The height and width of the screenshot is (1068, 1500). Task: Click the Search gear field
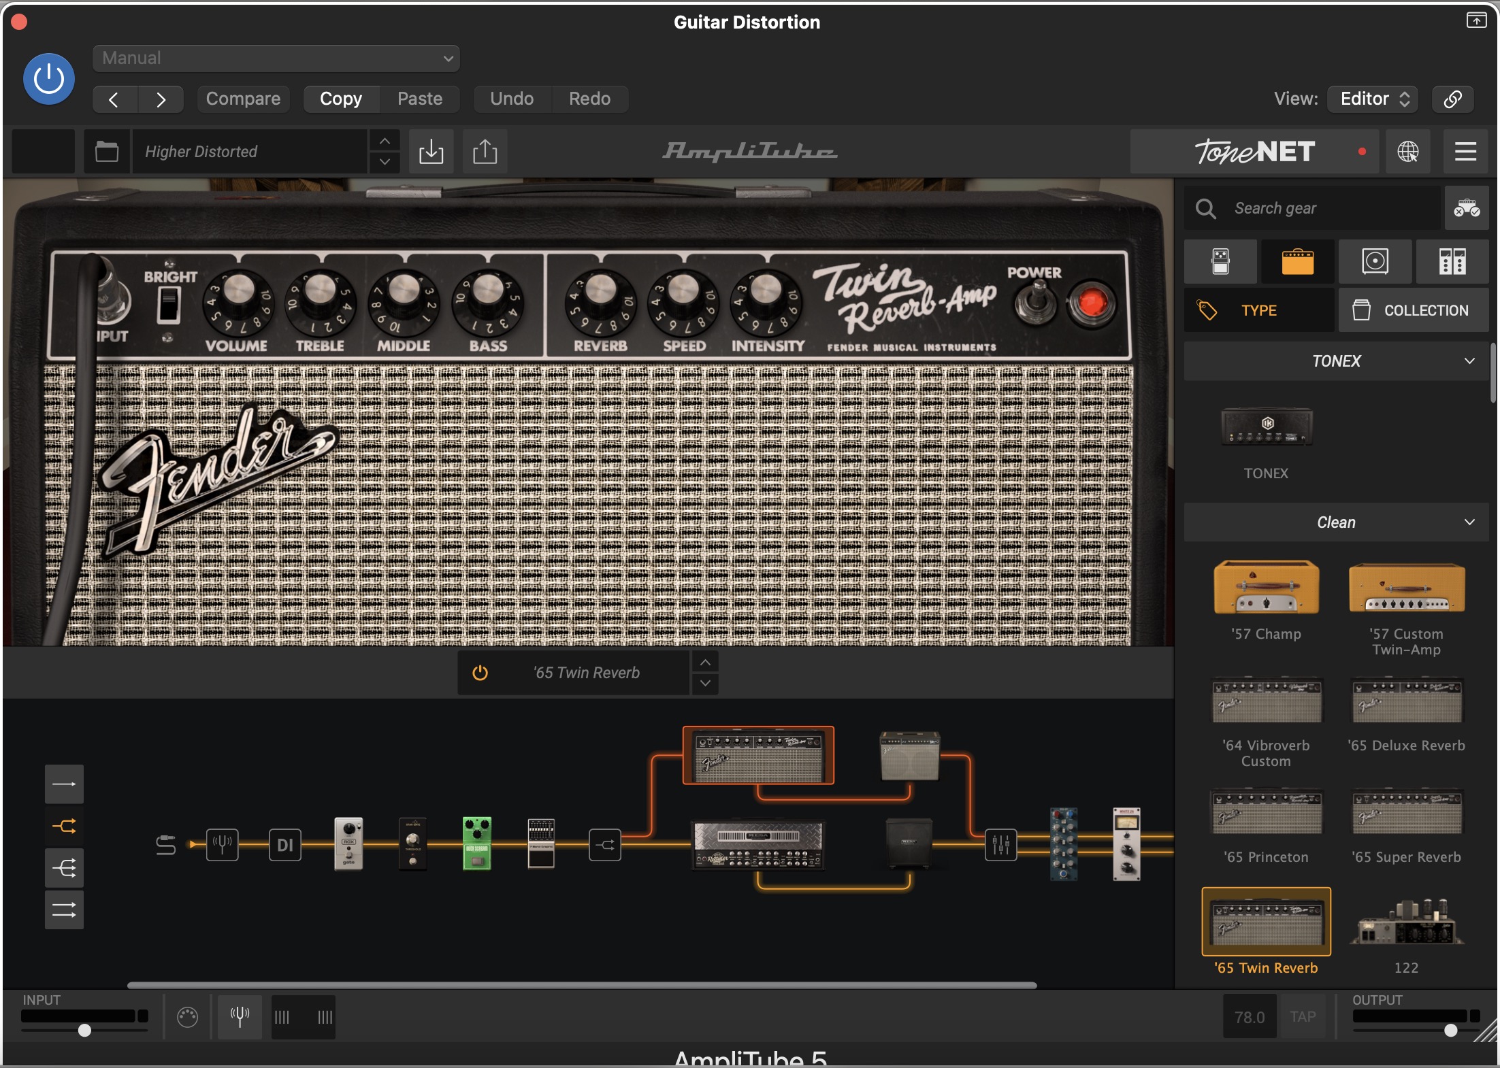click(x=1312, y=208)
